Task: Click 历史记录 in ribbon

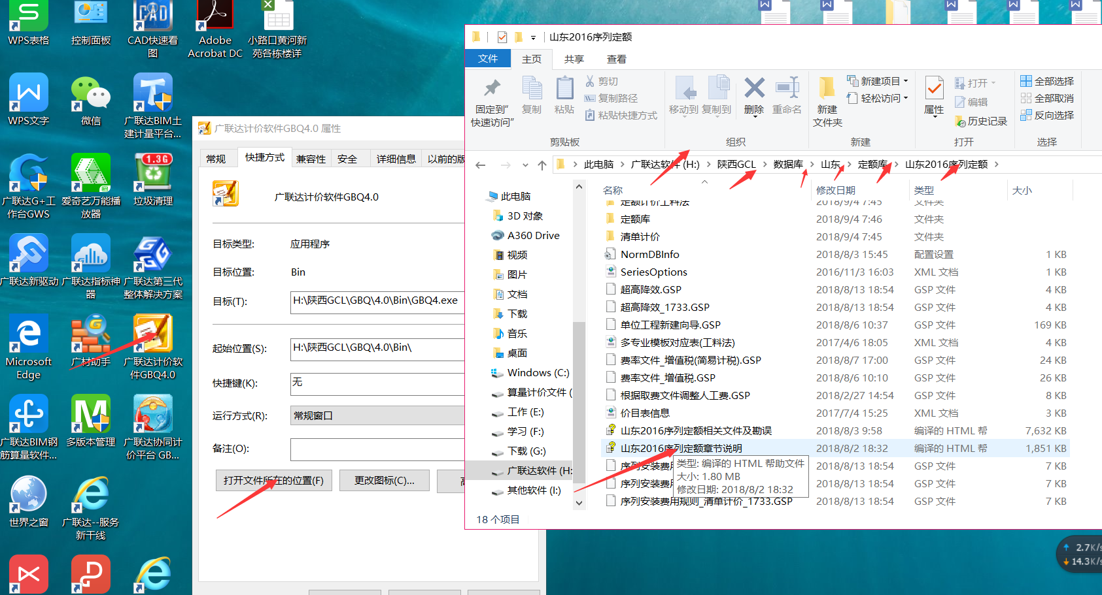Action: (980, 121)
